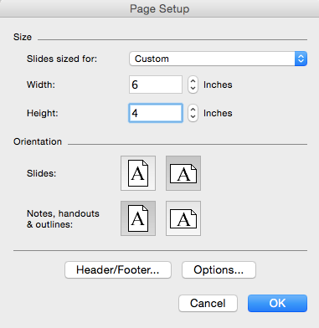Click the Width stepper down arrow

193,89
